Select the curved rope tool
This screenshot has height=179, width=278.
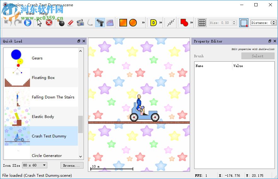[x=90, y=23]
